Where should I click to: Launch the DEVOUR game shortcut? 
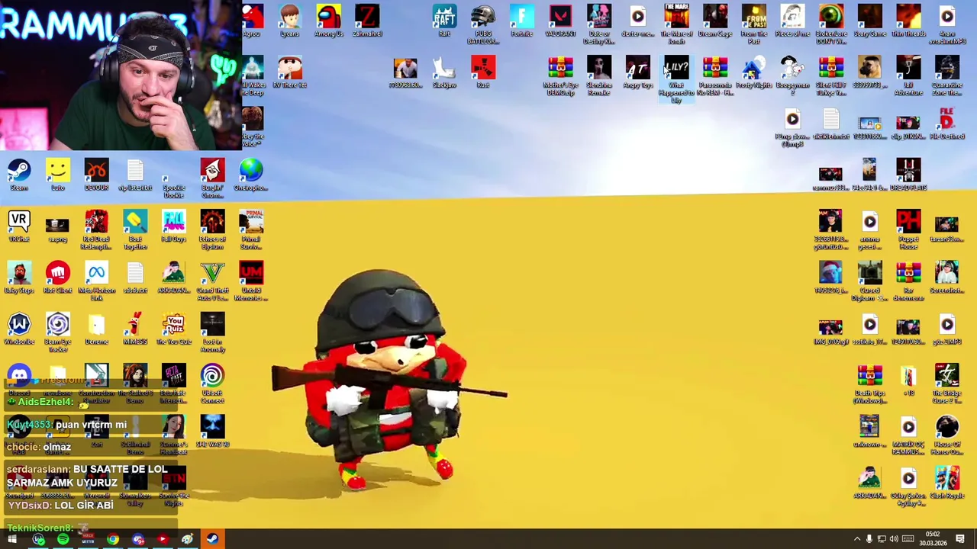pos(96,175)
